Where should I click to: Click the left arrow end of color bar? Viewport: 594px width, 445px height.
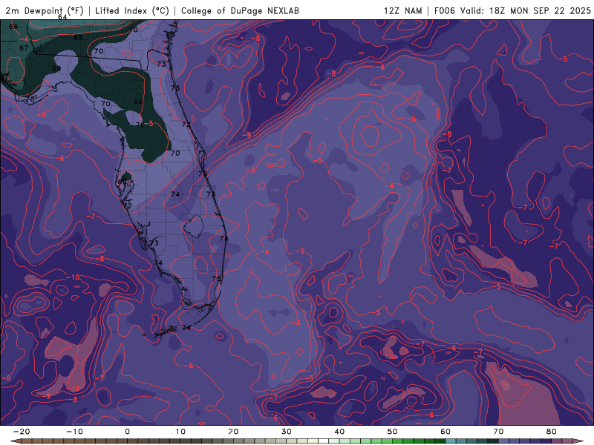click(x=15, y=441)
